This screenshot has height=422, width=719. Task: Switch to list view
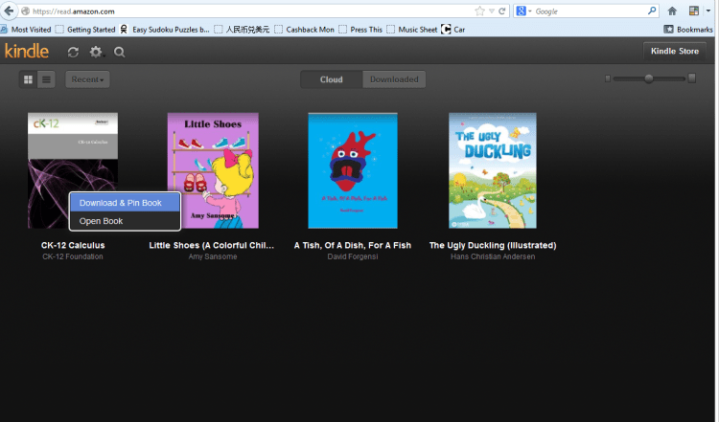[x=46, y=79]
